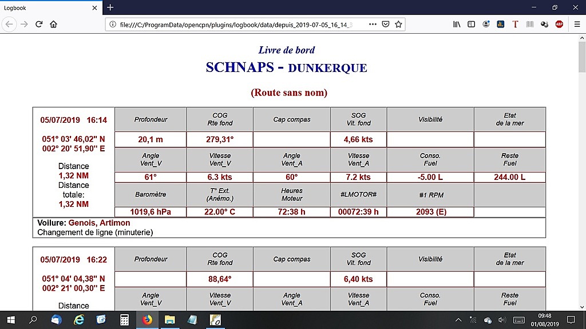The image size is (586, 329).
Task: Click the address bar URL
Action: click(236, 25)
